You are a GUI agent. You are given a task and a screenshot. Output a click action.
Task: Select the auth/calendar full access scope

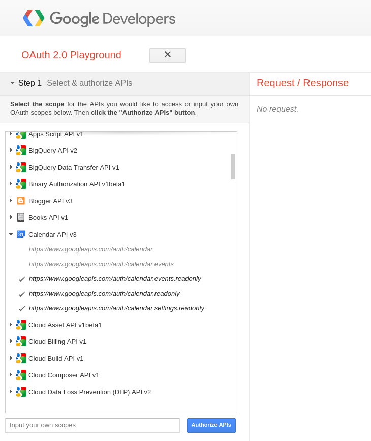90,249
